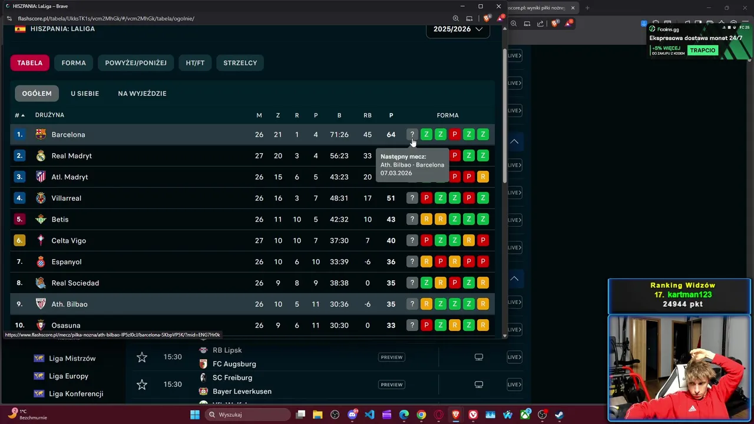Image resolution: width=754 pixels, height=424 pixels.
Task: Click Barcelona's red P form badge
Action: pyautogui.click(x=455, y=134)
